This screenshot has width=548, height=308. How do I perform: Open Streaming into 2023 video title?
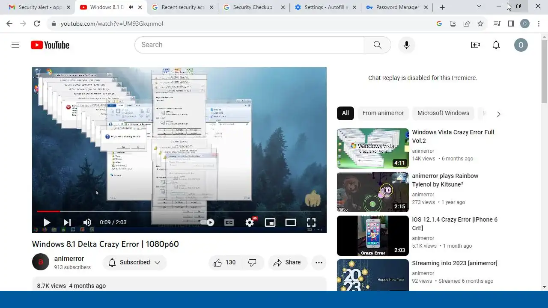(455, 264)
